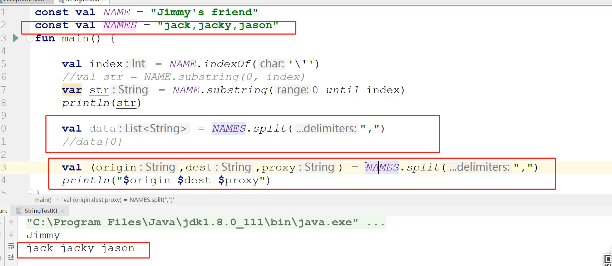Click NAMES on the destructuring line
612x266 pixels.
(382, 167)
